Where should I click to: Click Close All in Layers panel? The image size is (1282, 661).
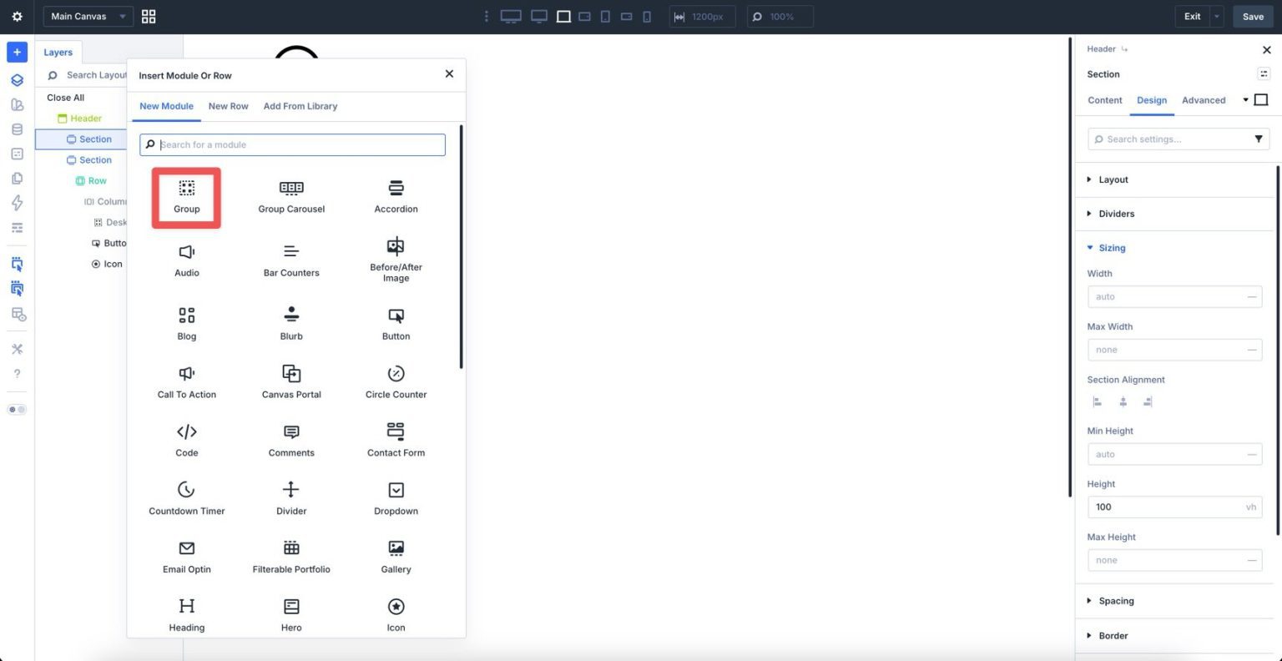point(66,98)
